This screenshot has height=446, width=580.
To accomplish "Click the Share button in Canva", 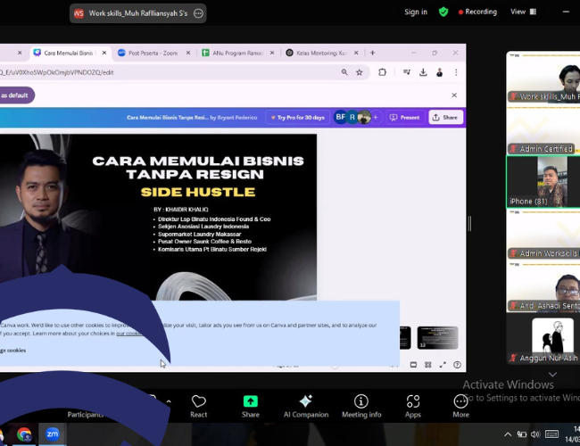I will tap(445, 118).
